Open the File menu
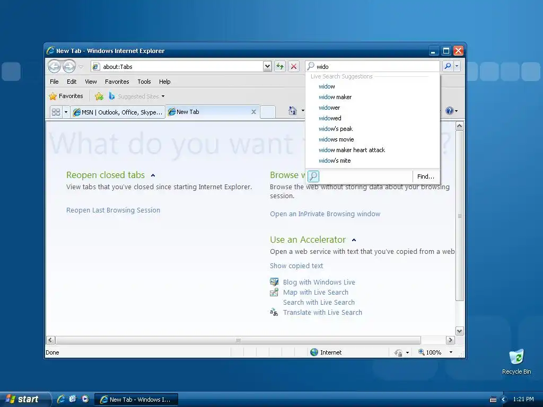Screen dimensions: 543x407 point(54,82)
